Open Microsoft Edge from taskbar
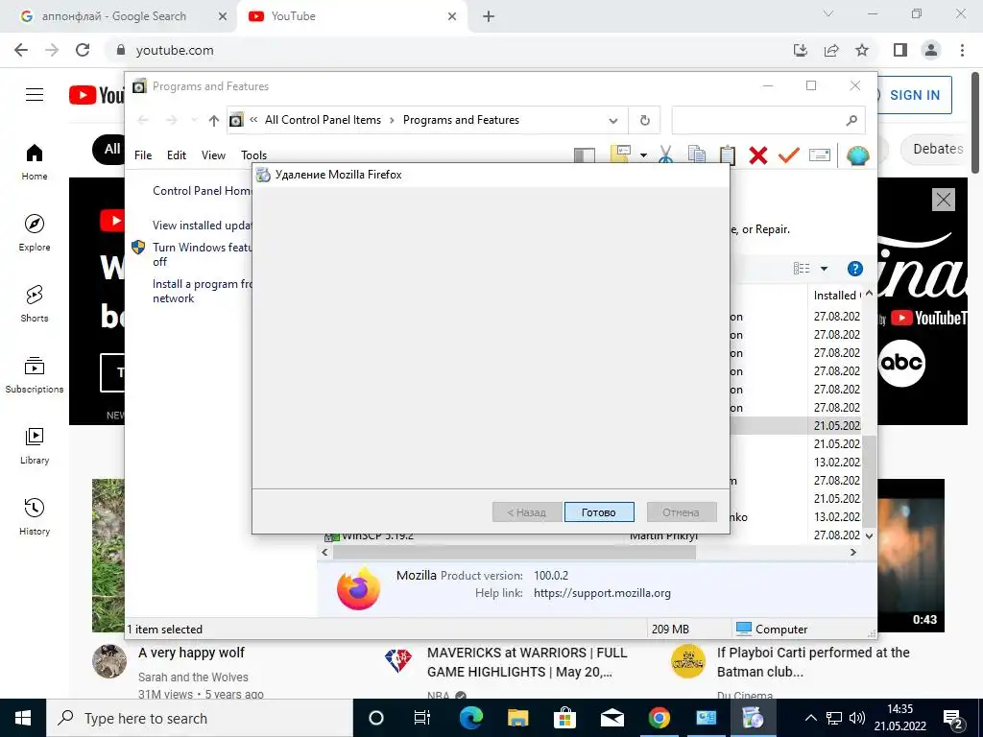This screenshot has height=737, width=983. [470, 718]
